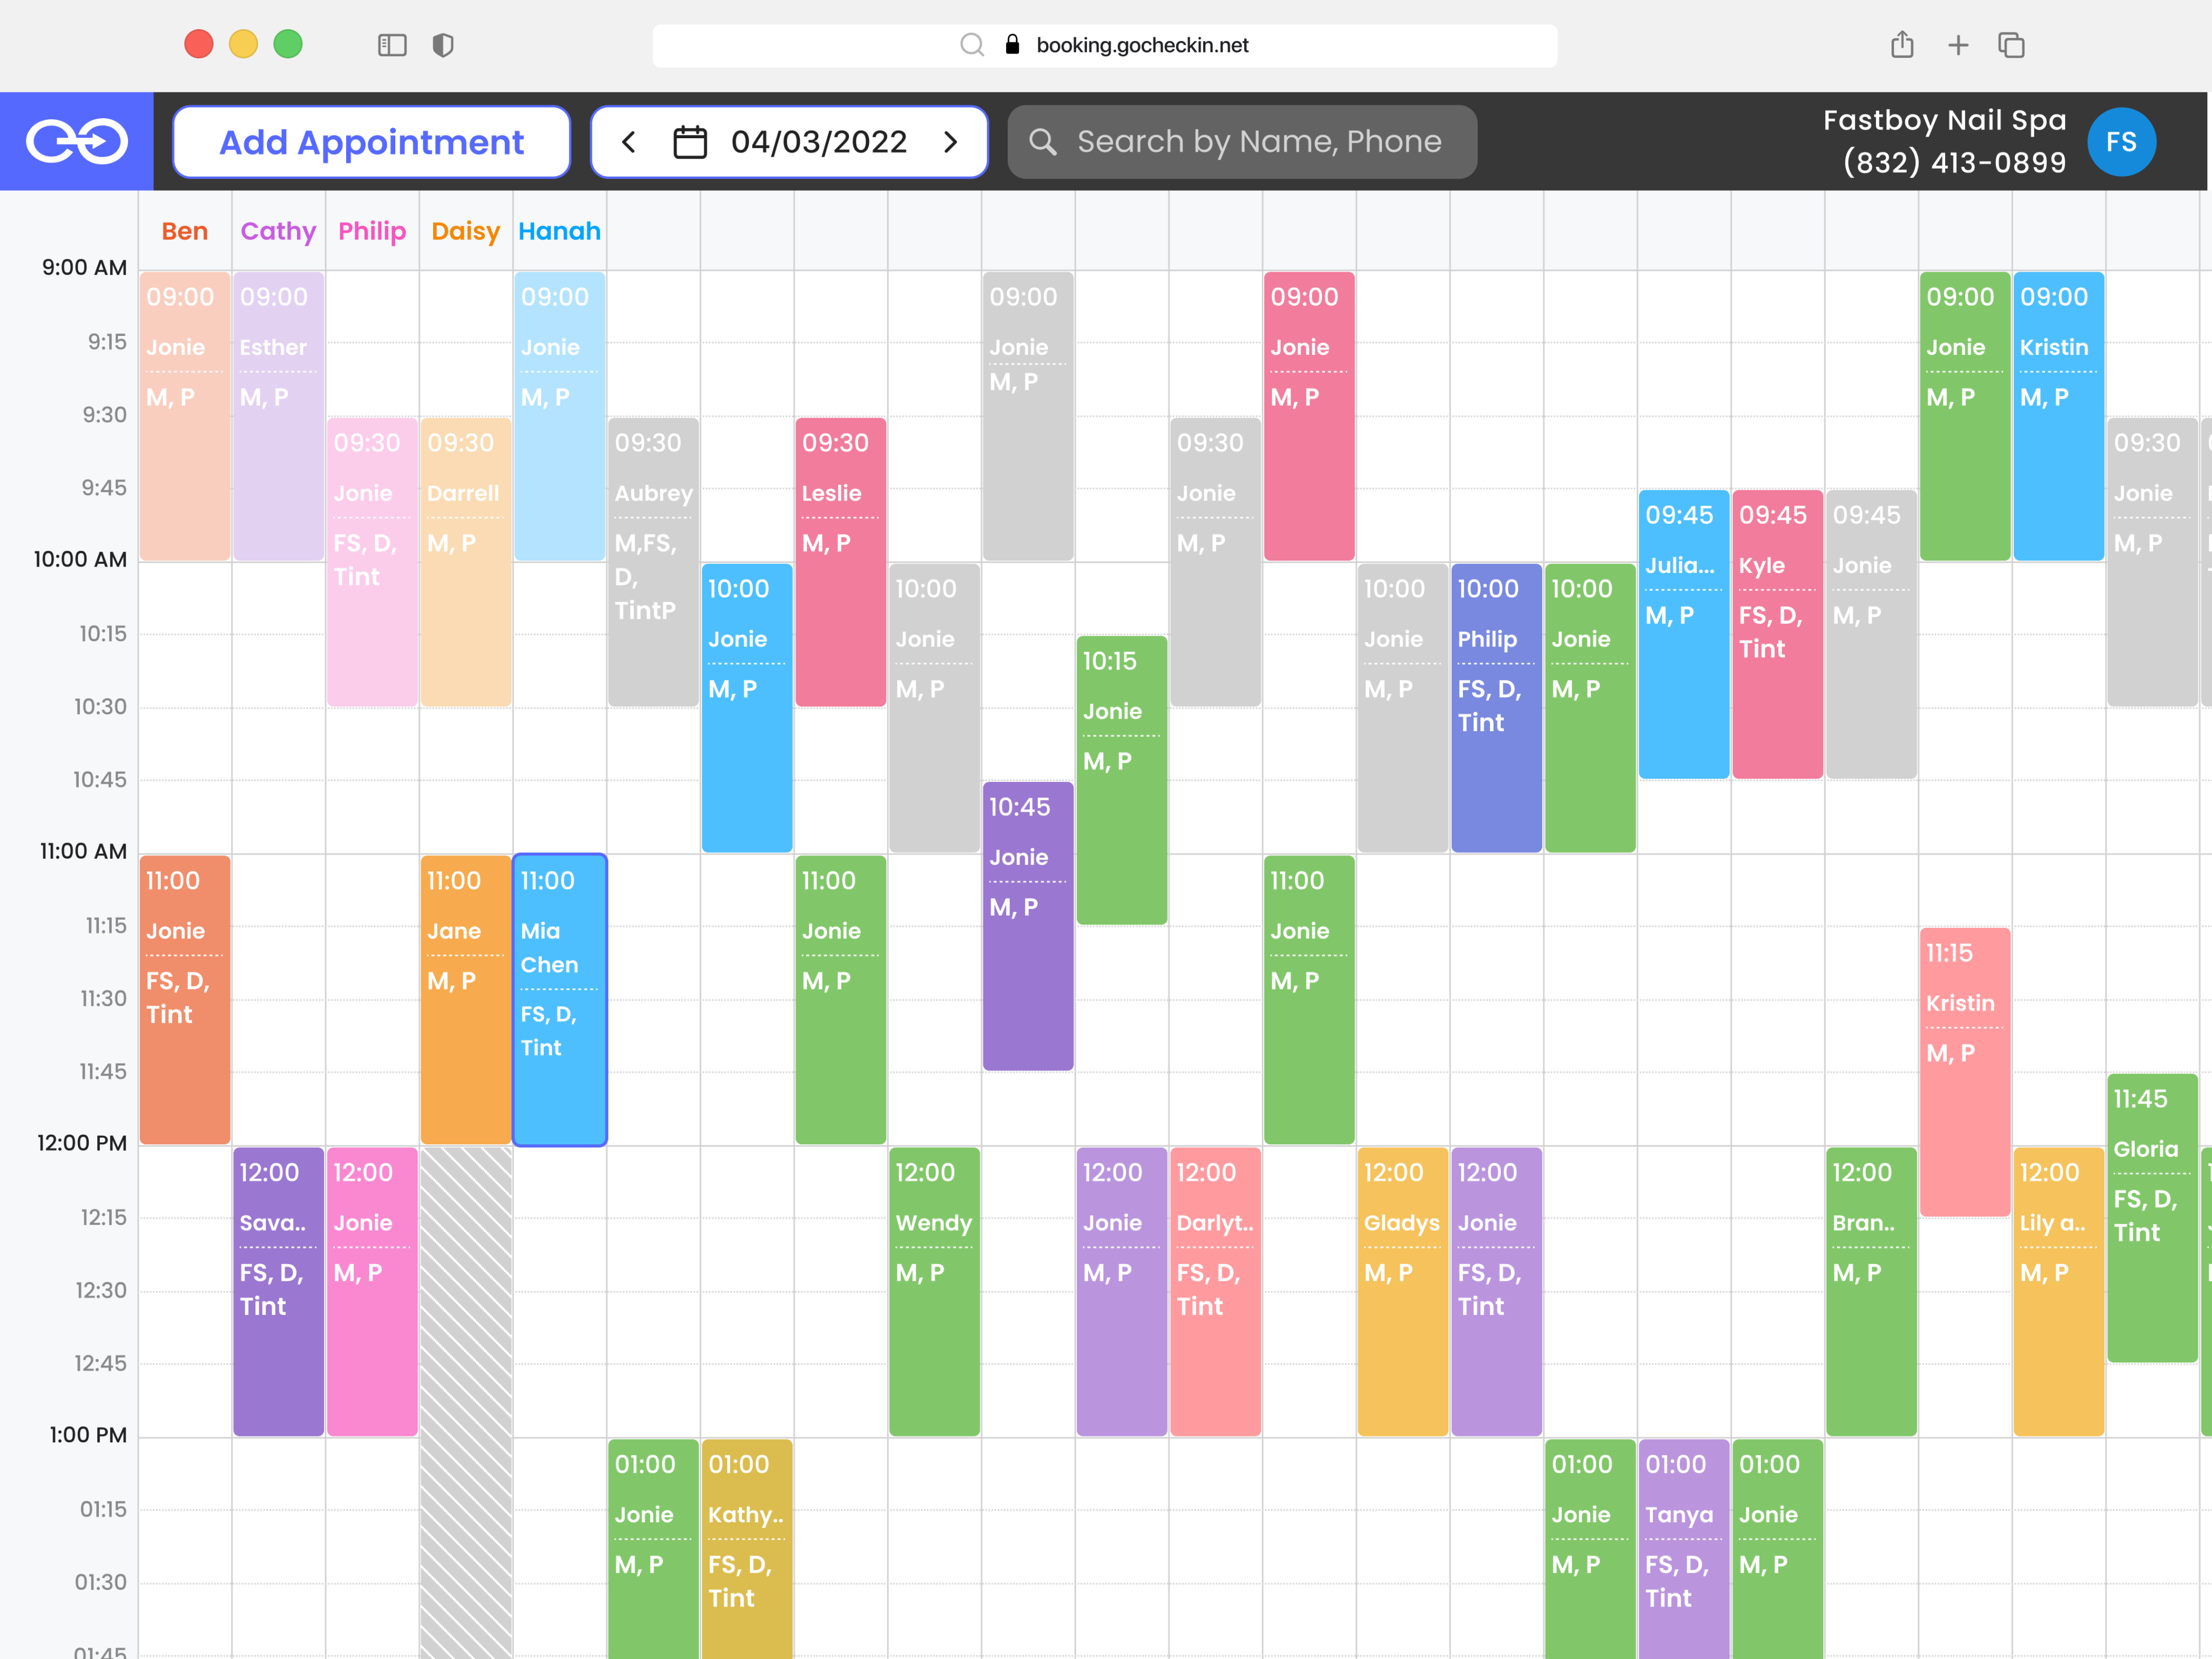Click the 1:00 PM time label
The height and width of the screenshot is (1659, 2212).
pyautogui.click(x=88, y=1435)
